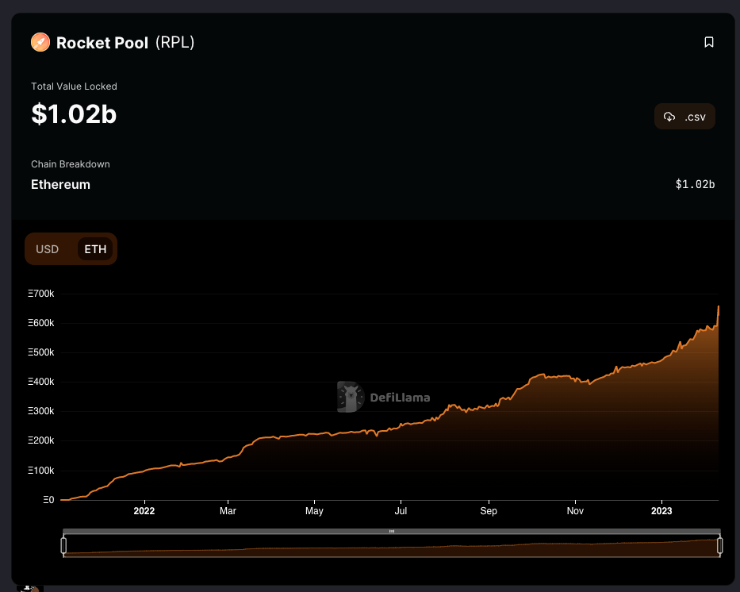Click the Ξ300k y-axis label
This screenshot has width=740, height=592.
(x=40, y=411)
